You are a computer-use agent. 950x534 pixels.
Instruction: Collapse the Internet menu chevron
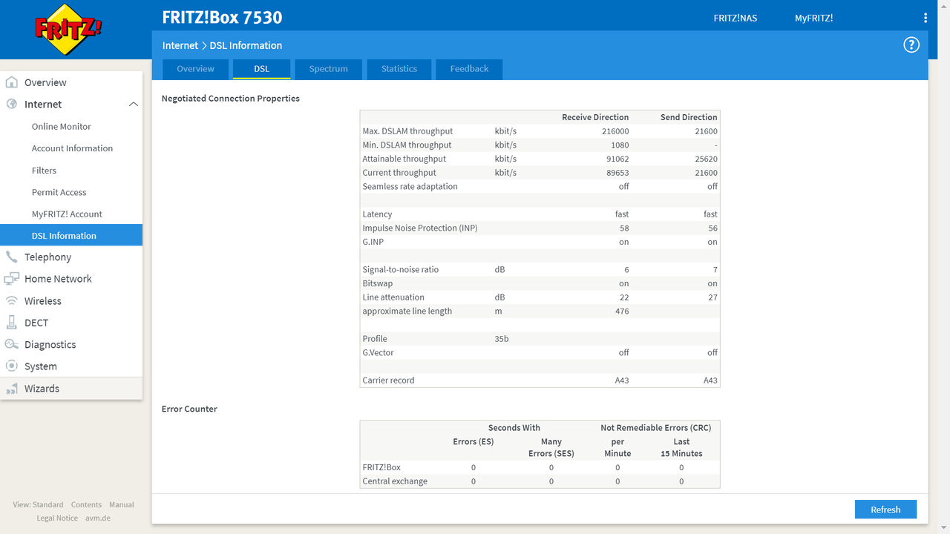tap(133, 105)
